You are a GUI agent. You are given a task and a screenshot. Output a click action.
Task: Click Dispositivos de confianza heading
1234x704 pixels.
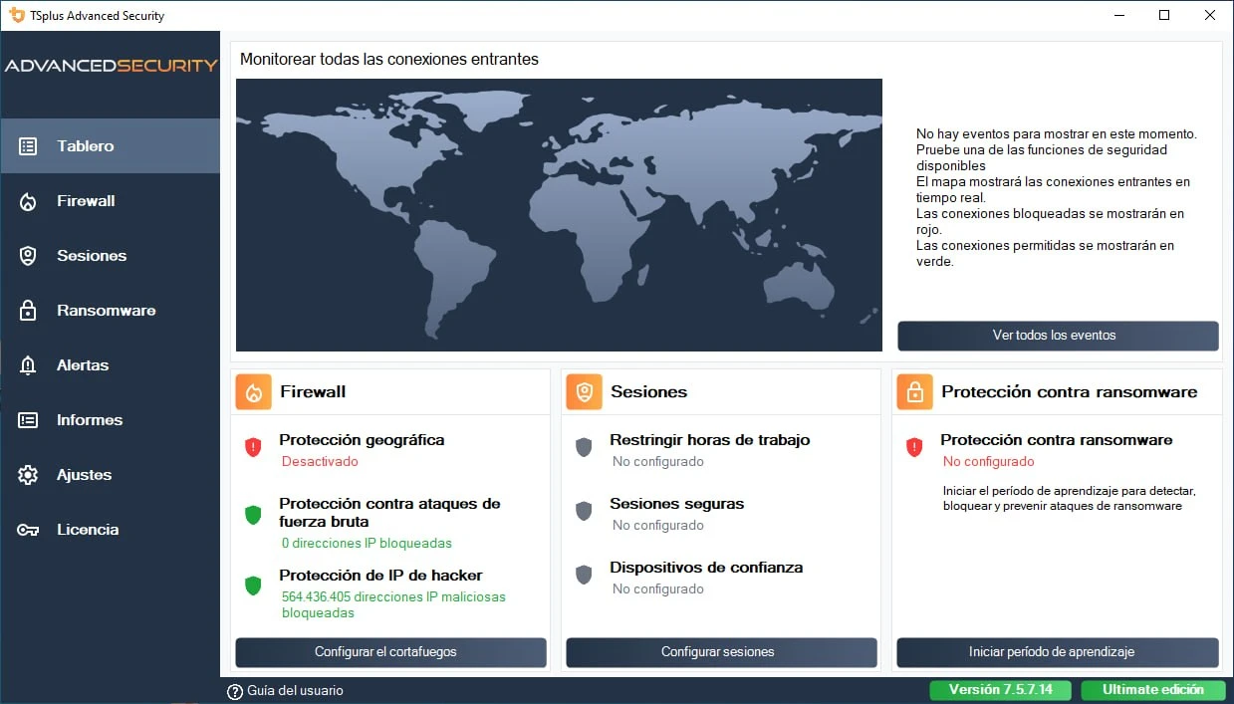706,568
